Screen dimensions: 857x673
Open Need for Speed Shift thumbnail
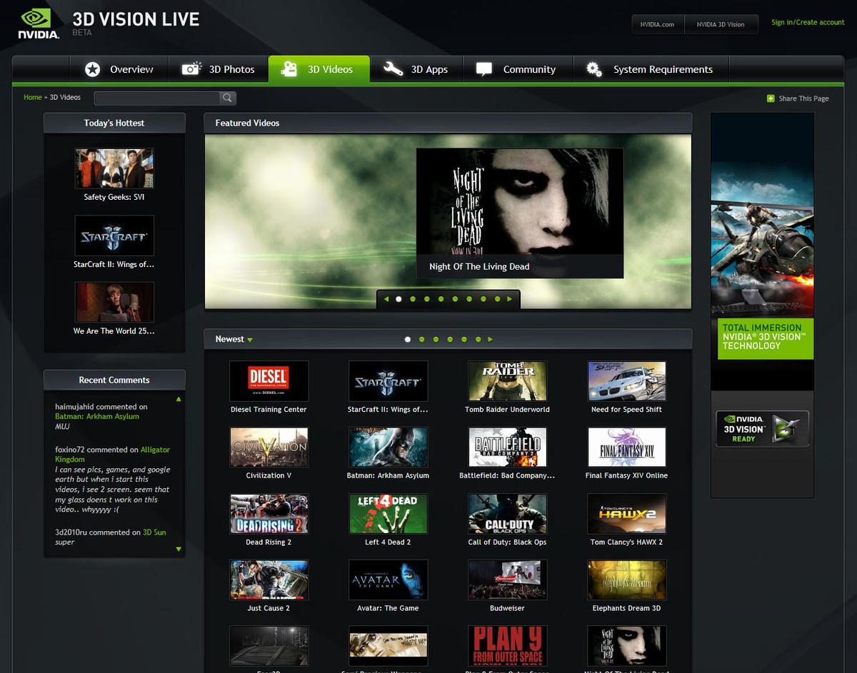[x=627, y=380]
